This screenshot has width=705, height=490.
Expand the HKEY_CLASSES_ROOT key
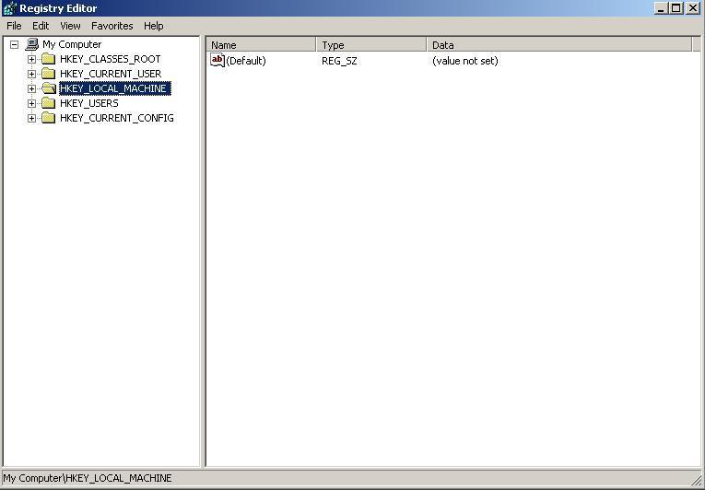point(31,59)
